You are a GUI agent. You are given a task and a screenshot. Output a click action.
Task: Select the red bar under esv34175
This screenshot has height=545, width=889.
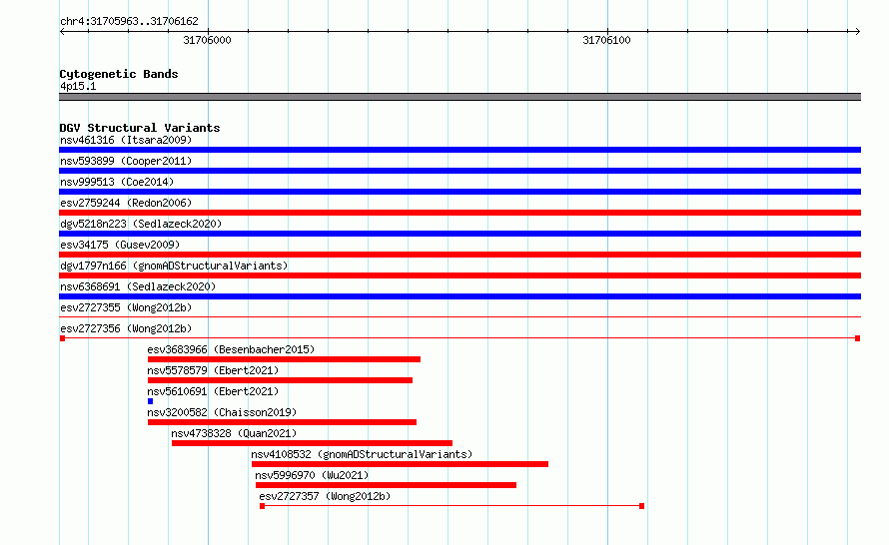459,255
